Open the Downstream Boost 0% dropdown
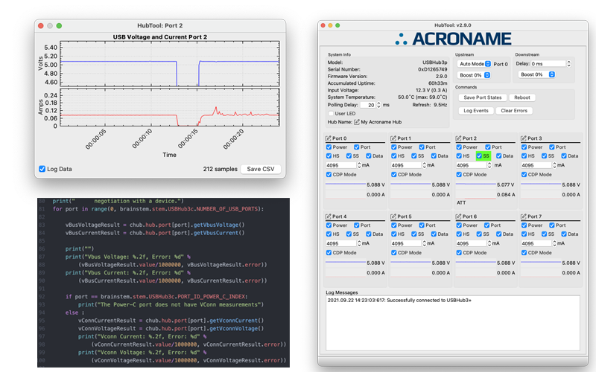Viewport: 596px width, 372px height. [536, 74]
